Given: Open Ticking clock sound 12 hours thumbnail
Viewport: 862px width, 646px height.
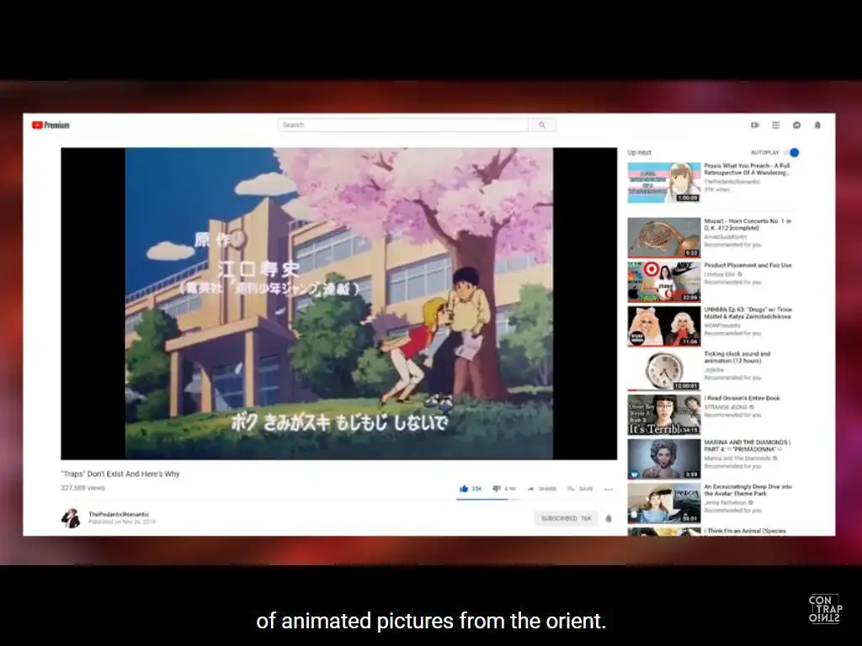Looking at the screenshot, I should [x=664, y=370].
